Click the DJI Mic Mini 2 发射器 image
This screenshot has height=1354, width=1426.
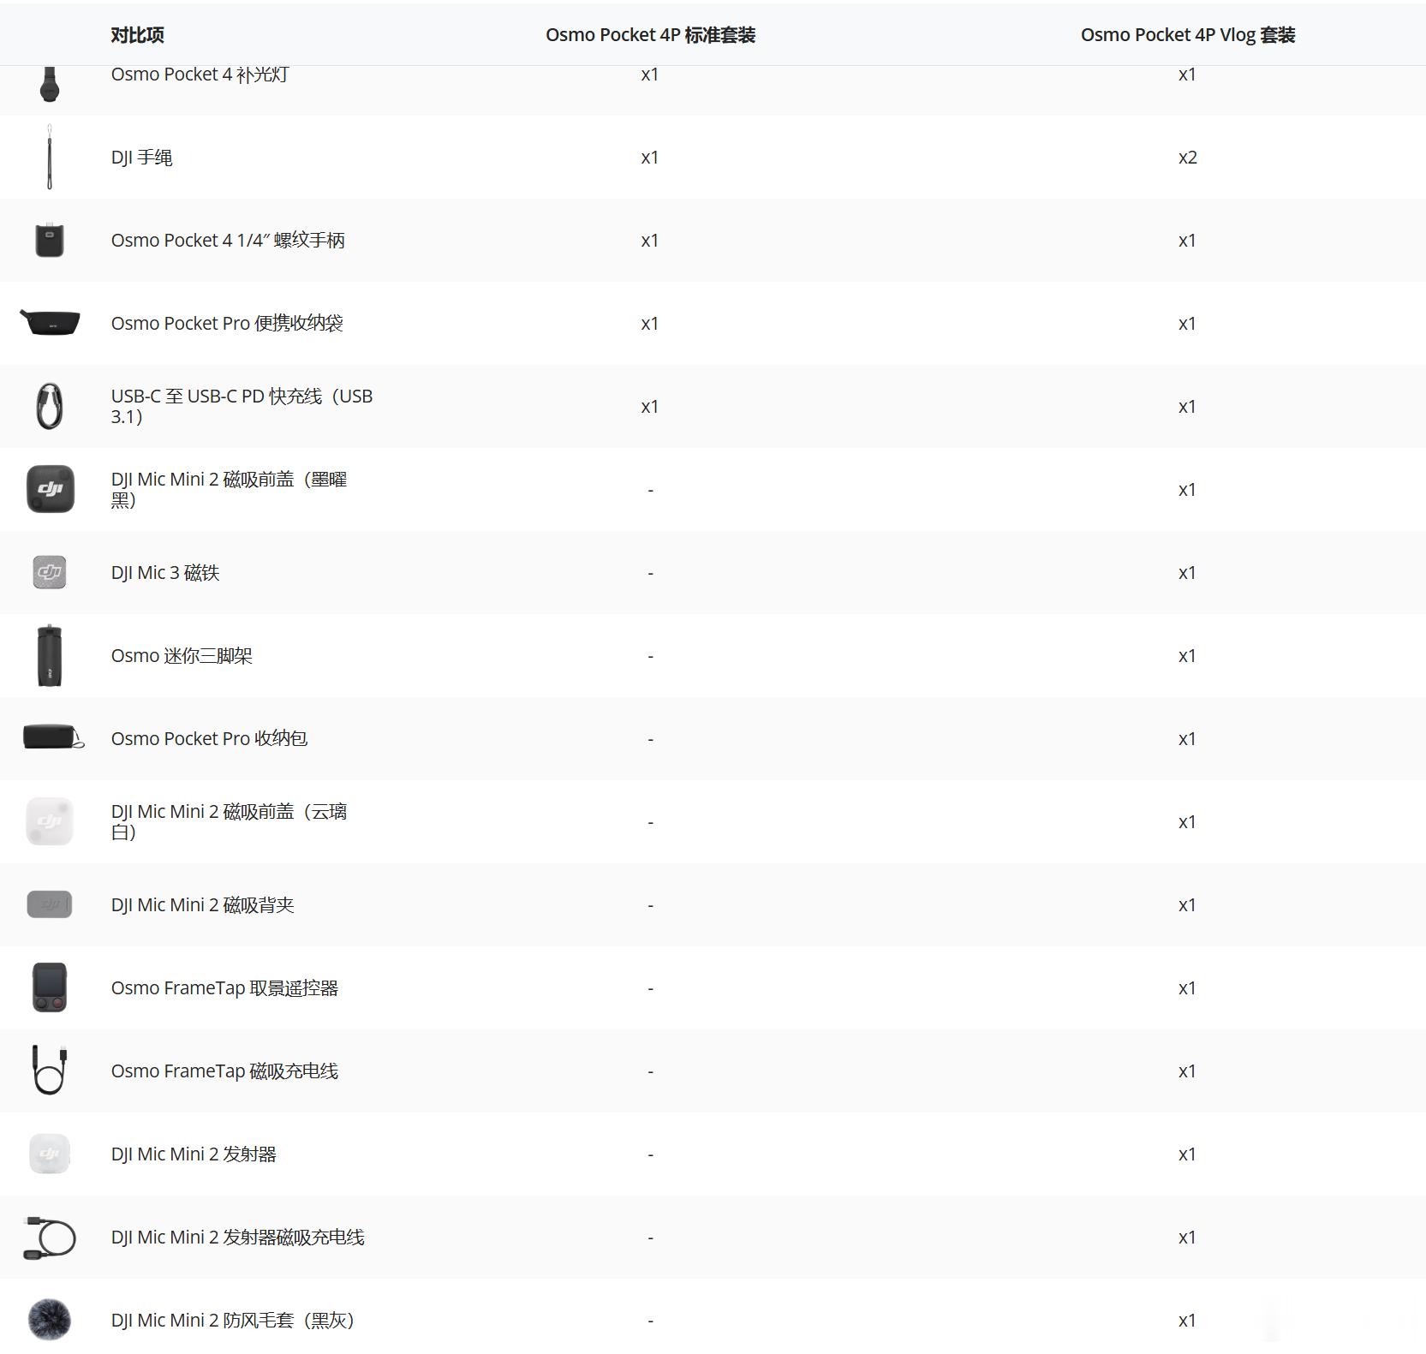pyautogui.click(x=50, y=1154)
